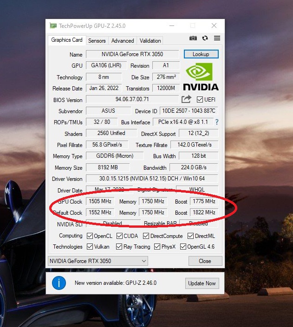Switch to the Sensors tab

click(x=97, y=41)
